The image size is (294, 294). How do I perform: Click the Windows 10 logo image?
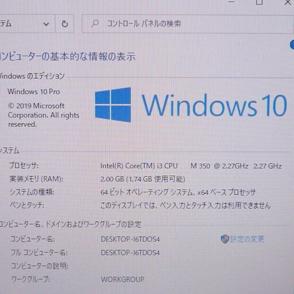tap(191, 105)
